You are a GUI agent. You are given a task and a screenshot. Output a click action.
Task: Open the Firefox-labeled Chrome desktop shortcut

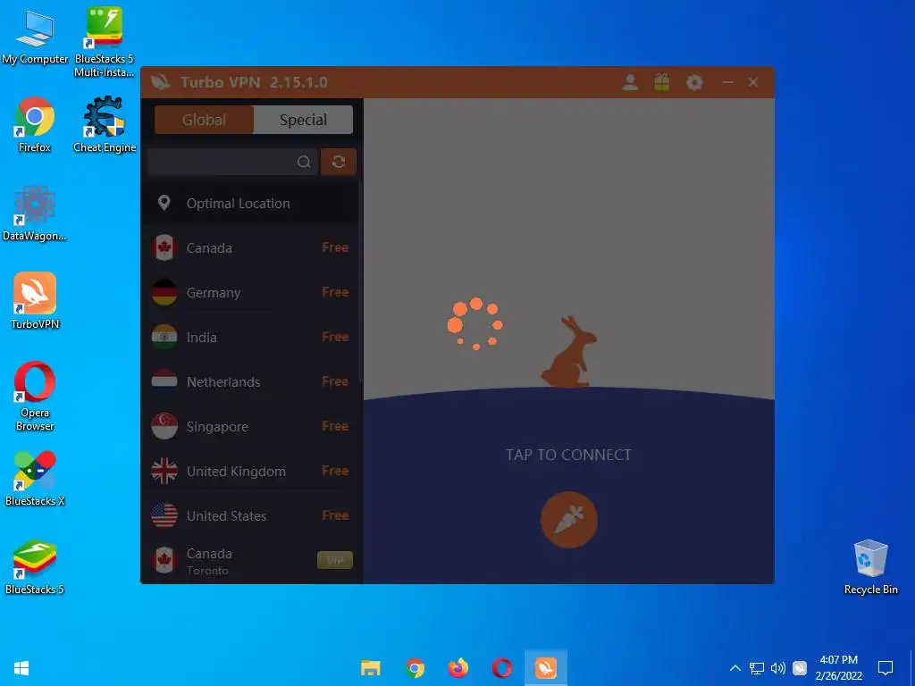coord(35,125)
